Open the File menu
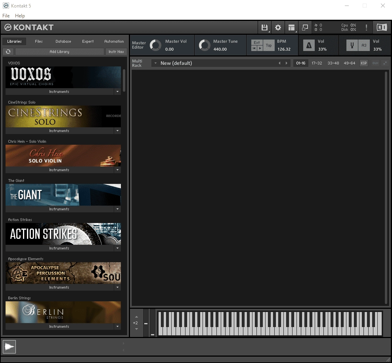Image resolution: width=392 pixels, height=363 pixels. (6, 16)
